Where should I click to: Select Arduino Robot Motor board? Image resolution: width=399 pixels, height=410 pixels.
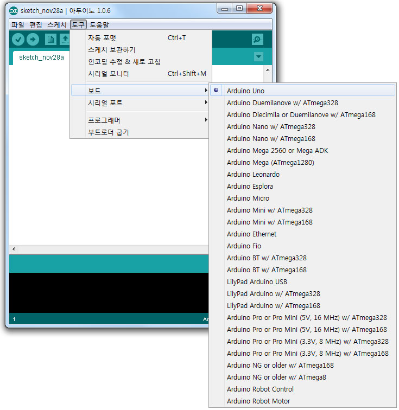(302, 401)
